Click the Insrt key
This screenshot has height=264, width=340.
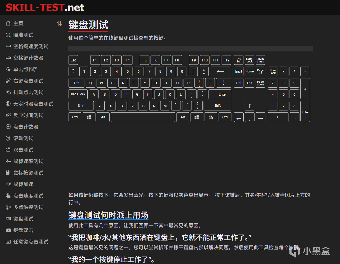coord(239,71)
